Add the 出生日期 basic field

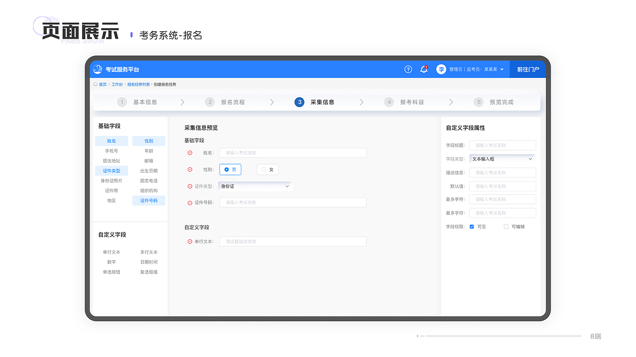[x=149, y=171]
